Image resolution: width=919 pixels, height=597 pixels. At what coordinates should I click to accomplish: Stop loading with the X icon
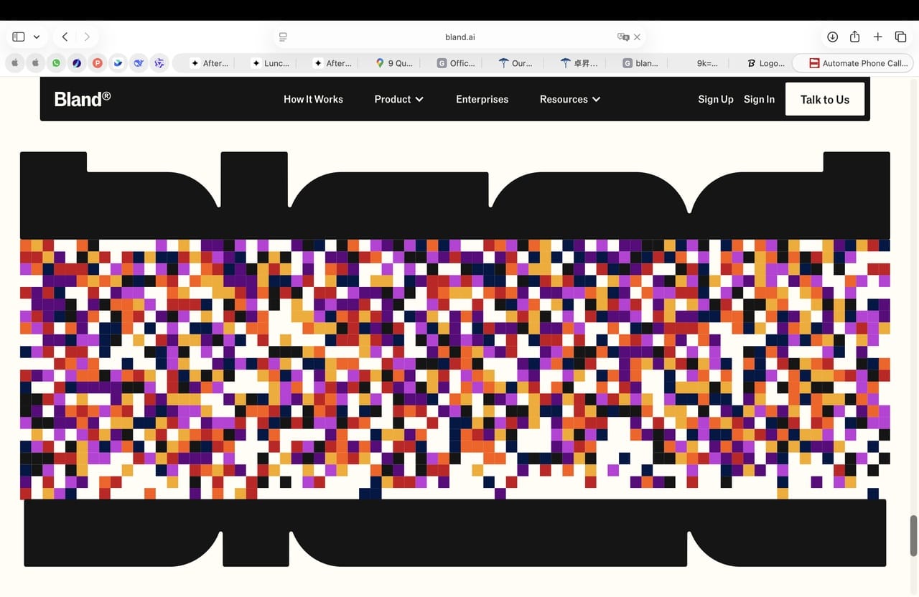[x=638, y=37]
